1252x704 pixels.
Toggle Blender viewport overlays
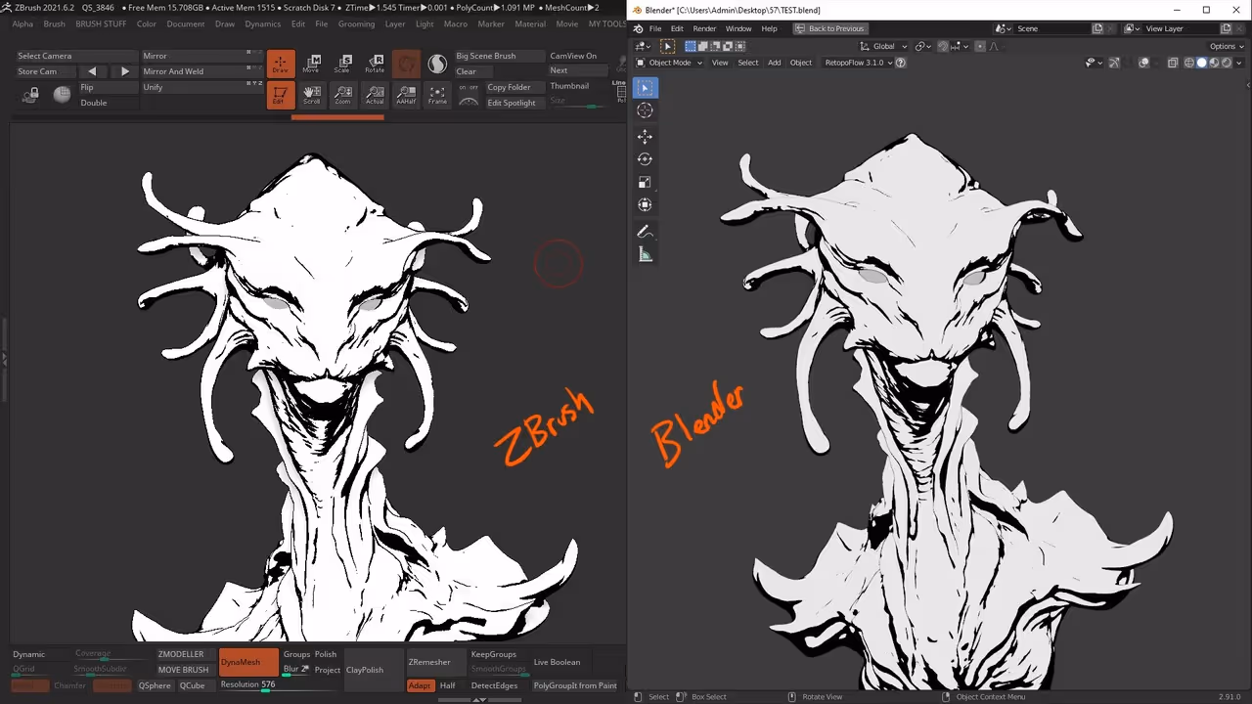click(x=1142, y=63)
